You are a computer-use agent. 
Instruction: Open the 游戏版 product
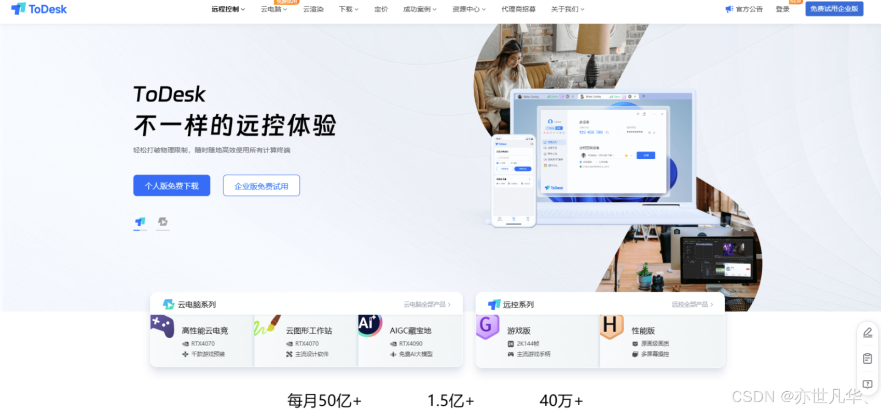(519, 331)
